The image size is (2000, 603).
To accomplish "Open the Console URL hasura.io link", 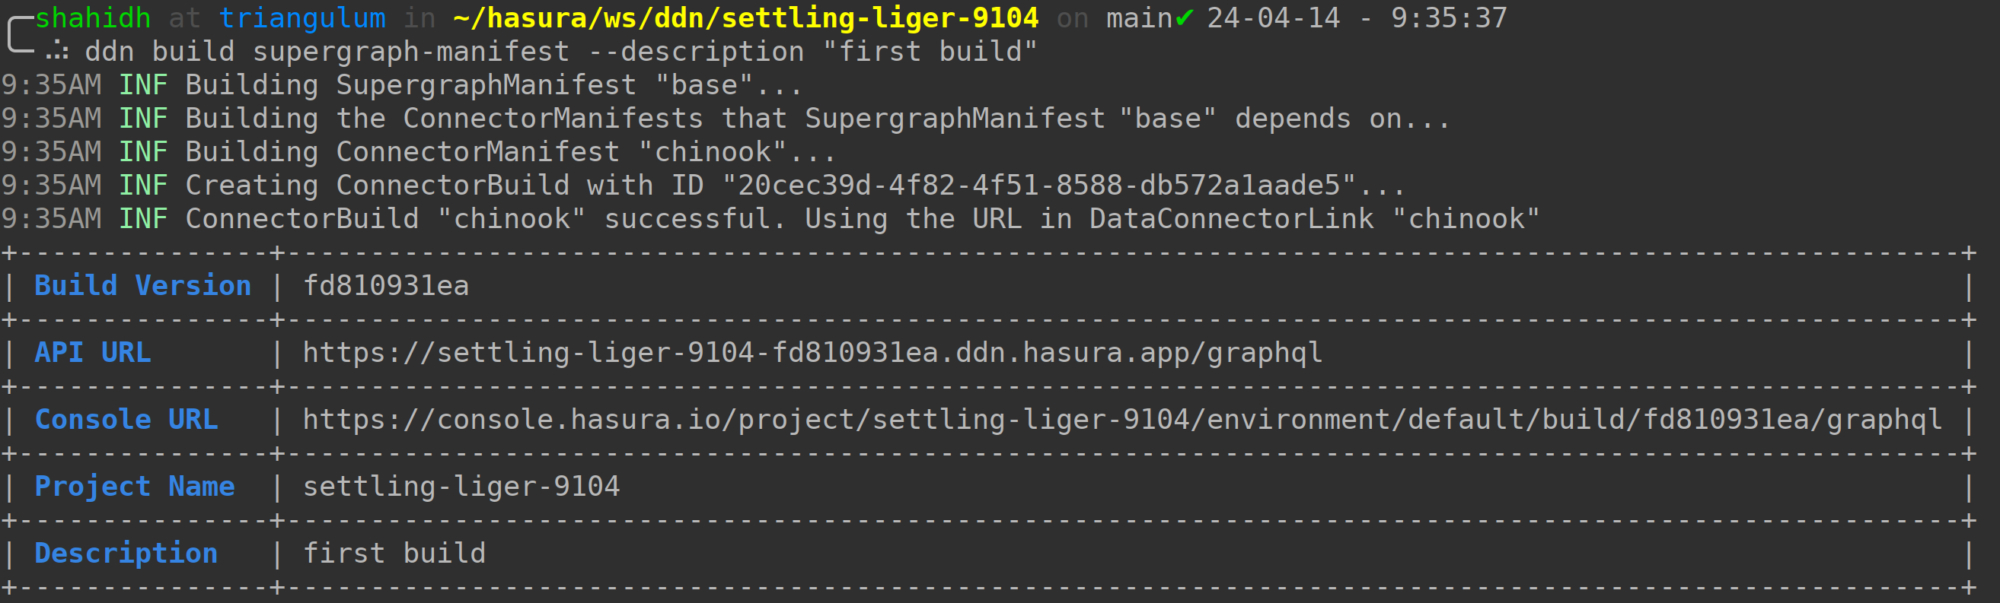I will 1122,419.
